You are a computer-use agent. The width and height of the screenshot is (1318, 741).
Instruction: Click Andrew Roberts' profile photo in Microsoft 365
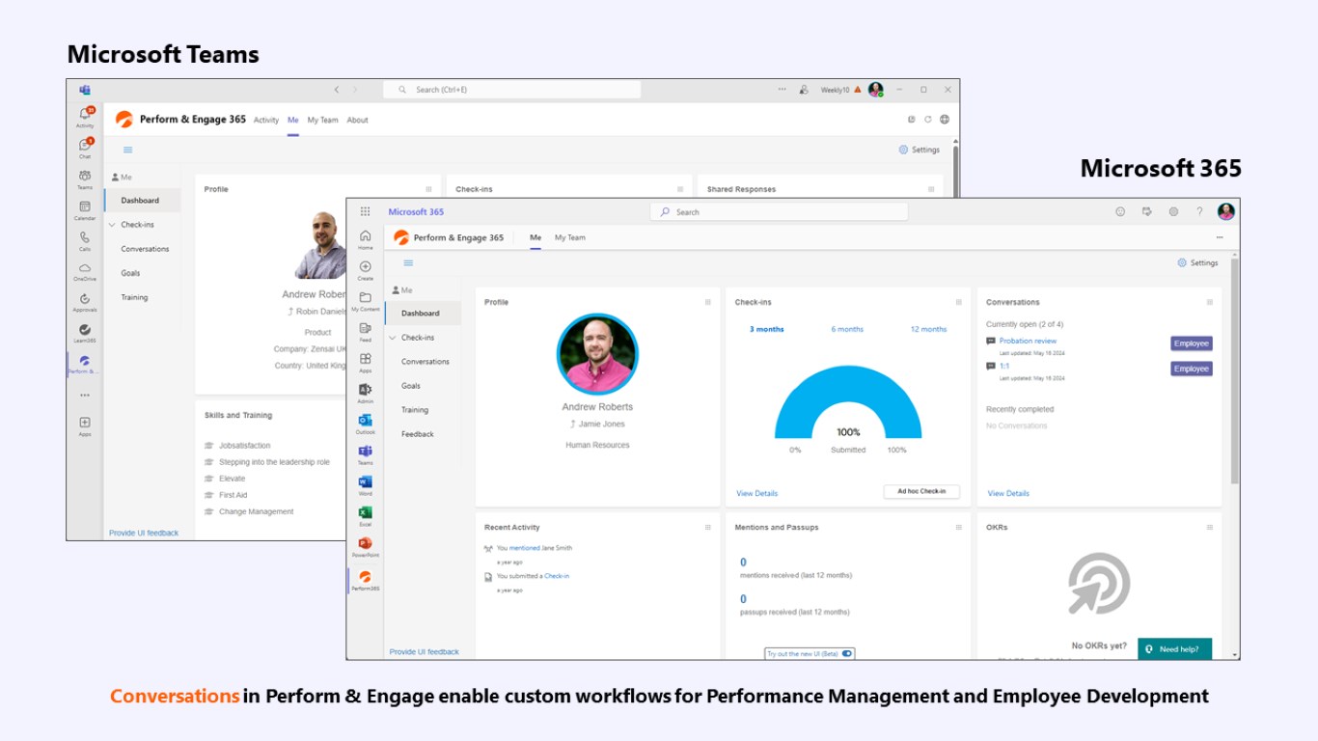click(597, 354)
